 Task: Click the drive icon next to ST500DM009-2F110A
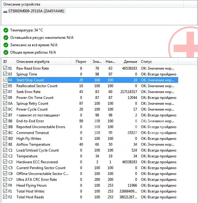(5, 11)
